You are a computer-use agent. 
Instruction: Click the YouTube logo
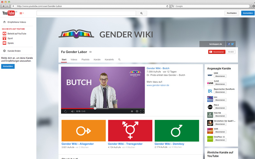click(9, 13)
